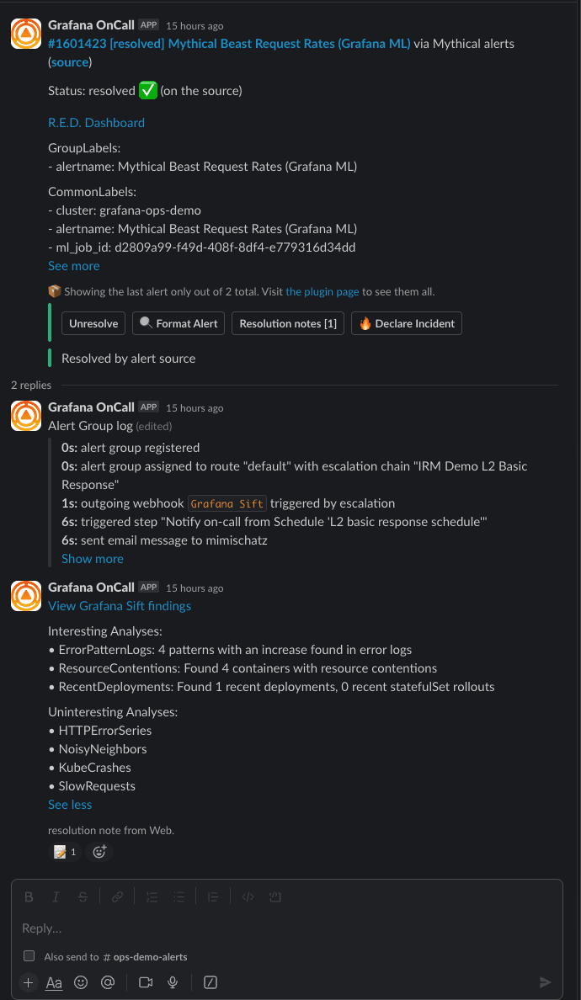Toggle strikethrough formatting
581x1000 pixels.
coord(83,896)
